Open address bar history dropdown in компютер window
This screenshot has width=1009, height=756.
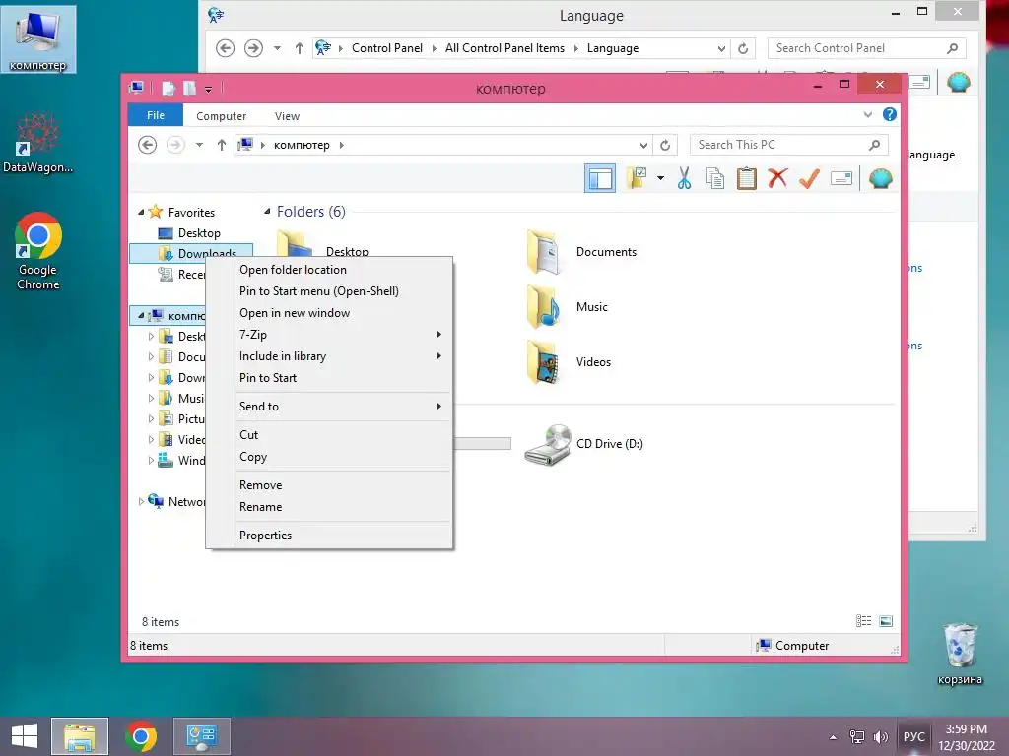tap(643, 146)
